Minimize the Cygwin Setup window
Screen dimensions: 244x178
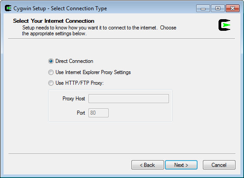(x=203, y=8)
